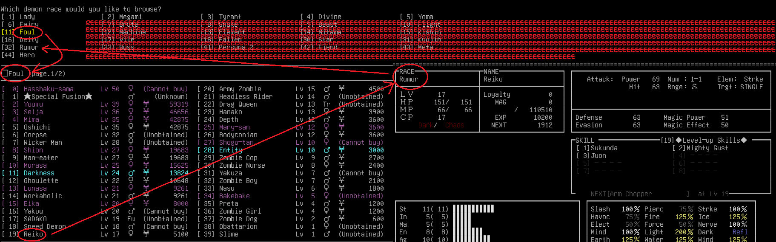The width and height of the screenshot is (776, 242).
Task: Select the Zombie Girl row
Action: click(x=290, y=211)
